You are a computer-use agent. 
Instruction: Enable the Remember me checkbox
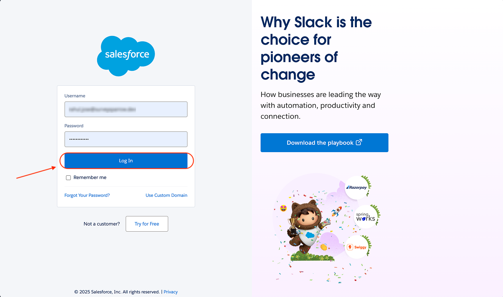tap(68, 178)
